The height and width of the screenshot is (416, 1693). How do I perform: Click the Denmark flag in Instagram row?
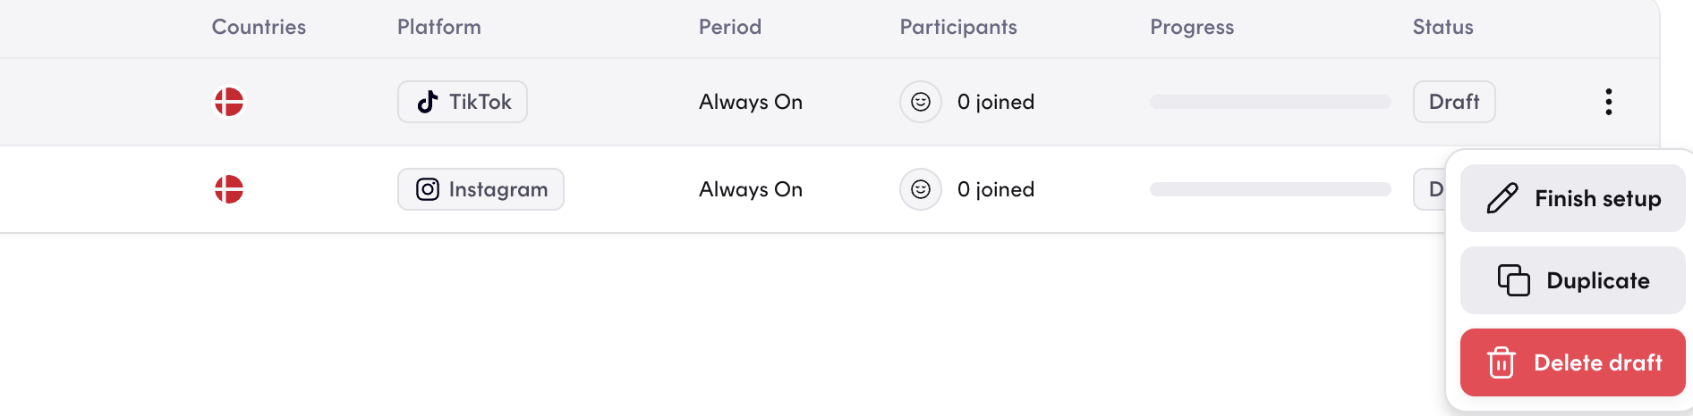(229, 189)
